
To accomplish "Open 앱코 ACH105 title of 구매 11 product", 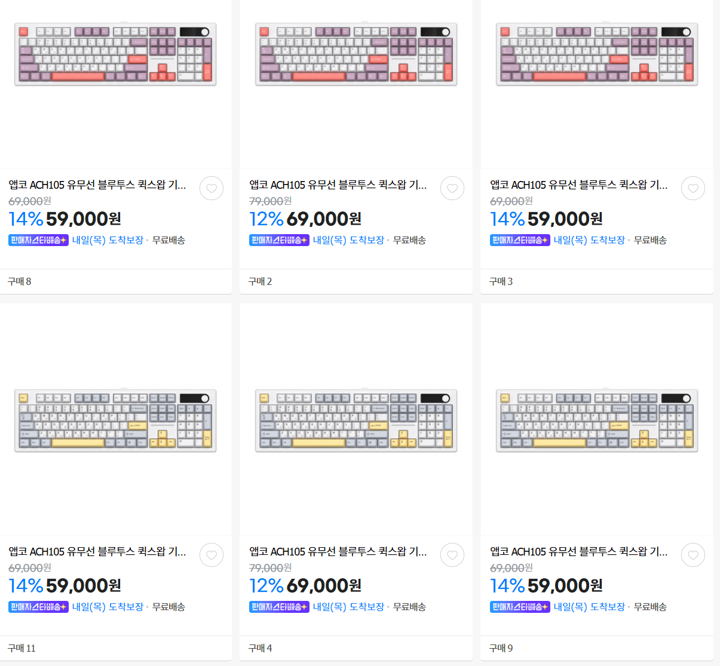I will click(97, 552).
